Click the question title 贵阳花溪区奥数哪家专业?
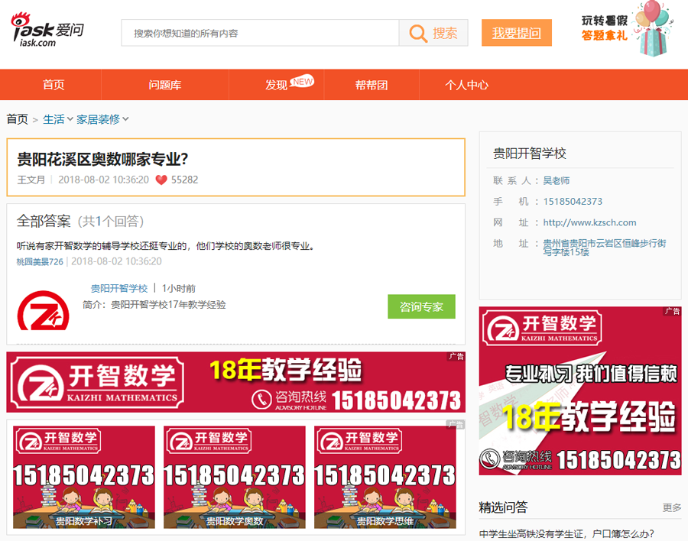 coord(102,159)
